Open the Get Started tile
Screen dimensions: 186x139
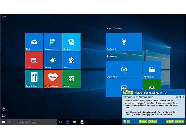click(x=124, y=42)
